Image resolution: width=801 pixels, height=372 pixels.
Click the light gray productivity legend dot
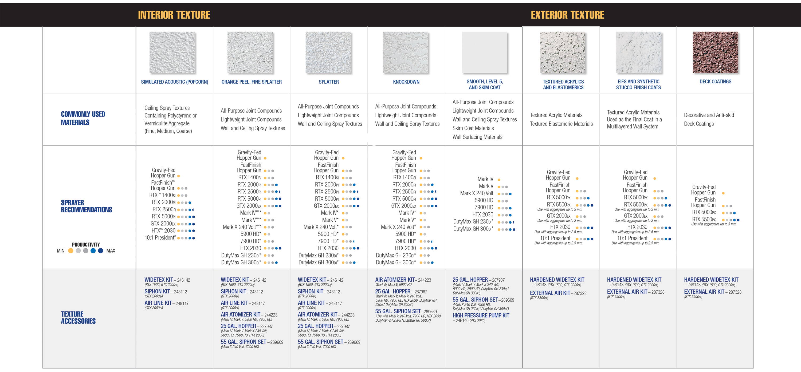point(78,251)
